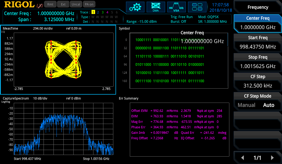282x164 pixels.
Task: Select the CF Step softkey
Action: click(258, 81)
